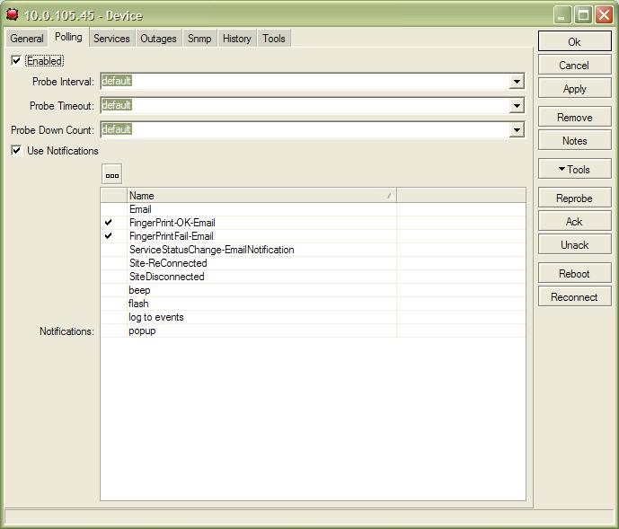Toggle the Use Notifications checkbox
619x529 pixels.
[x=16, y=150]
